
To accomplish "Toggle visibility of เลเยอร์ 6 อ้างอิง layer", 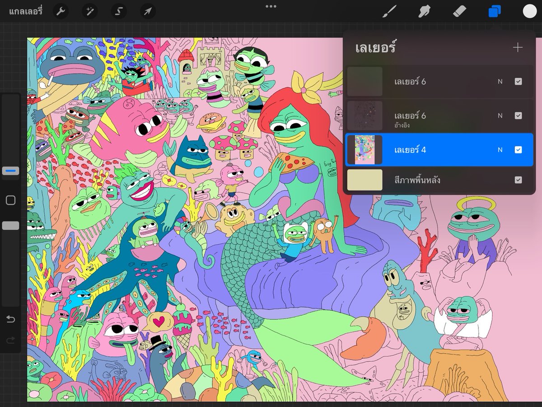I will (x=518, y=116).
